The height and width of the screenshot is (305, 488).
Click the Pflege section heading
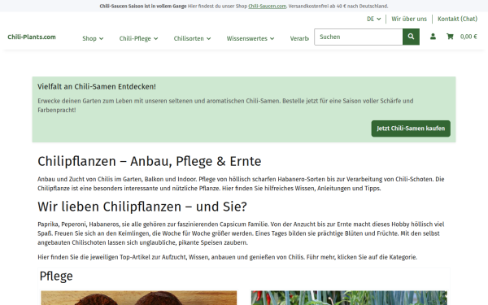pyautogui.click(x=56, y=276)
